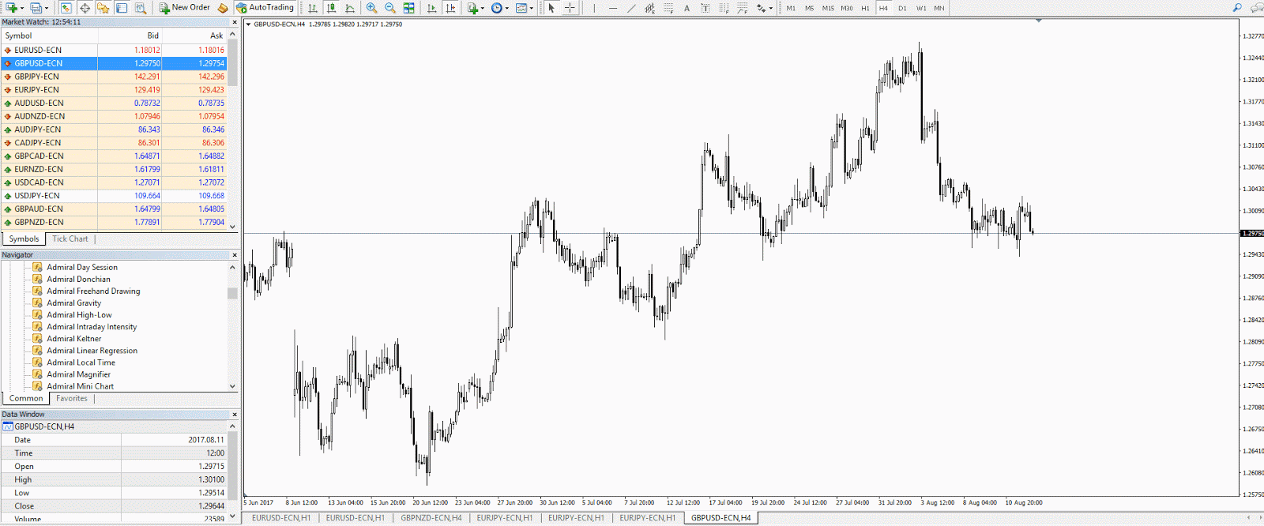Viewport: 1264px width, 526px height.
Task: Switch chart to candlesticks icon
Action: pos(331,8)
